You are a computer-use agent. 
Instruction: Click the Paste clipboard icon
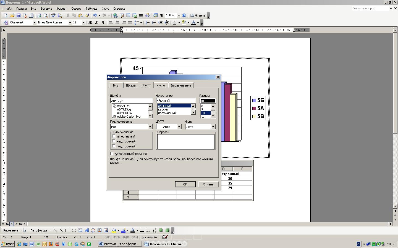(x=81, y=16)
